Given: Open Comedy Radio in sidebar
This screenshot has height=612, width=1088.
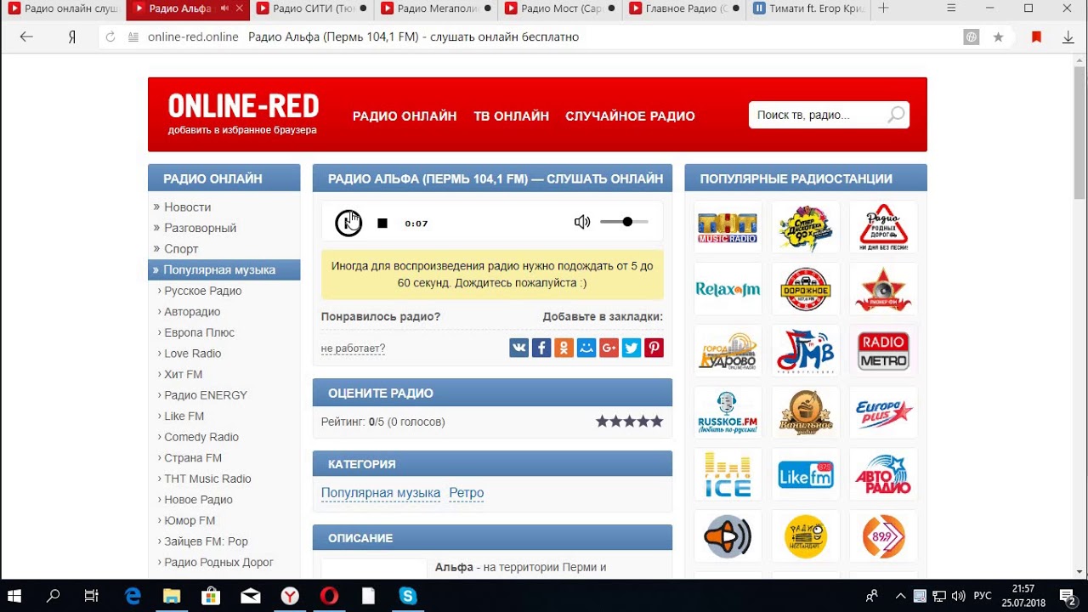Looking at the screenshot, I should pyautogui.click(x=201, y=437).
